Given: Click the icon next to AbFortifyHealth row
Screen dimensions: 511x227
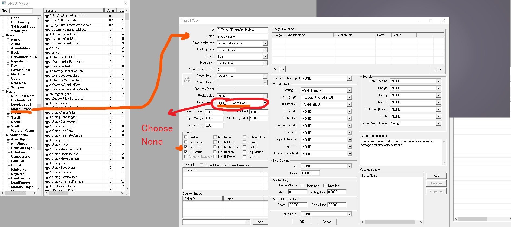Looking at the screenshot, I should [47, 140].
